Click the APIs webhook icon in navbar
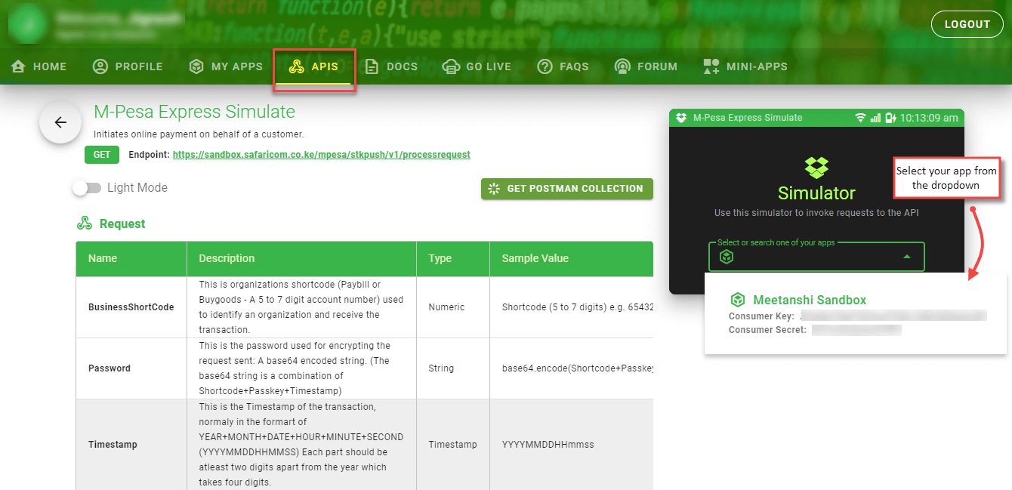Image resolution: width=1012 pixels, height=490 pixels. point(296,66)
